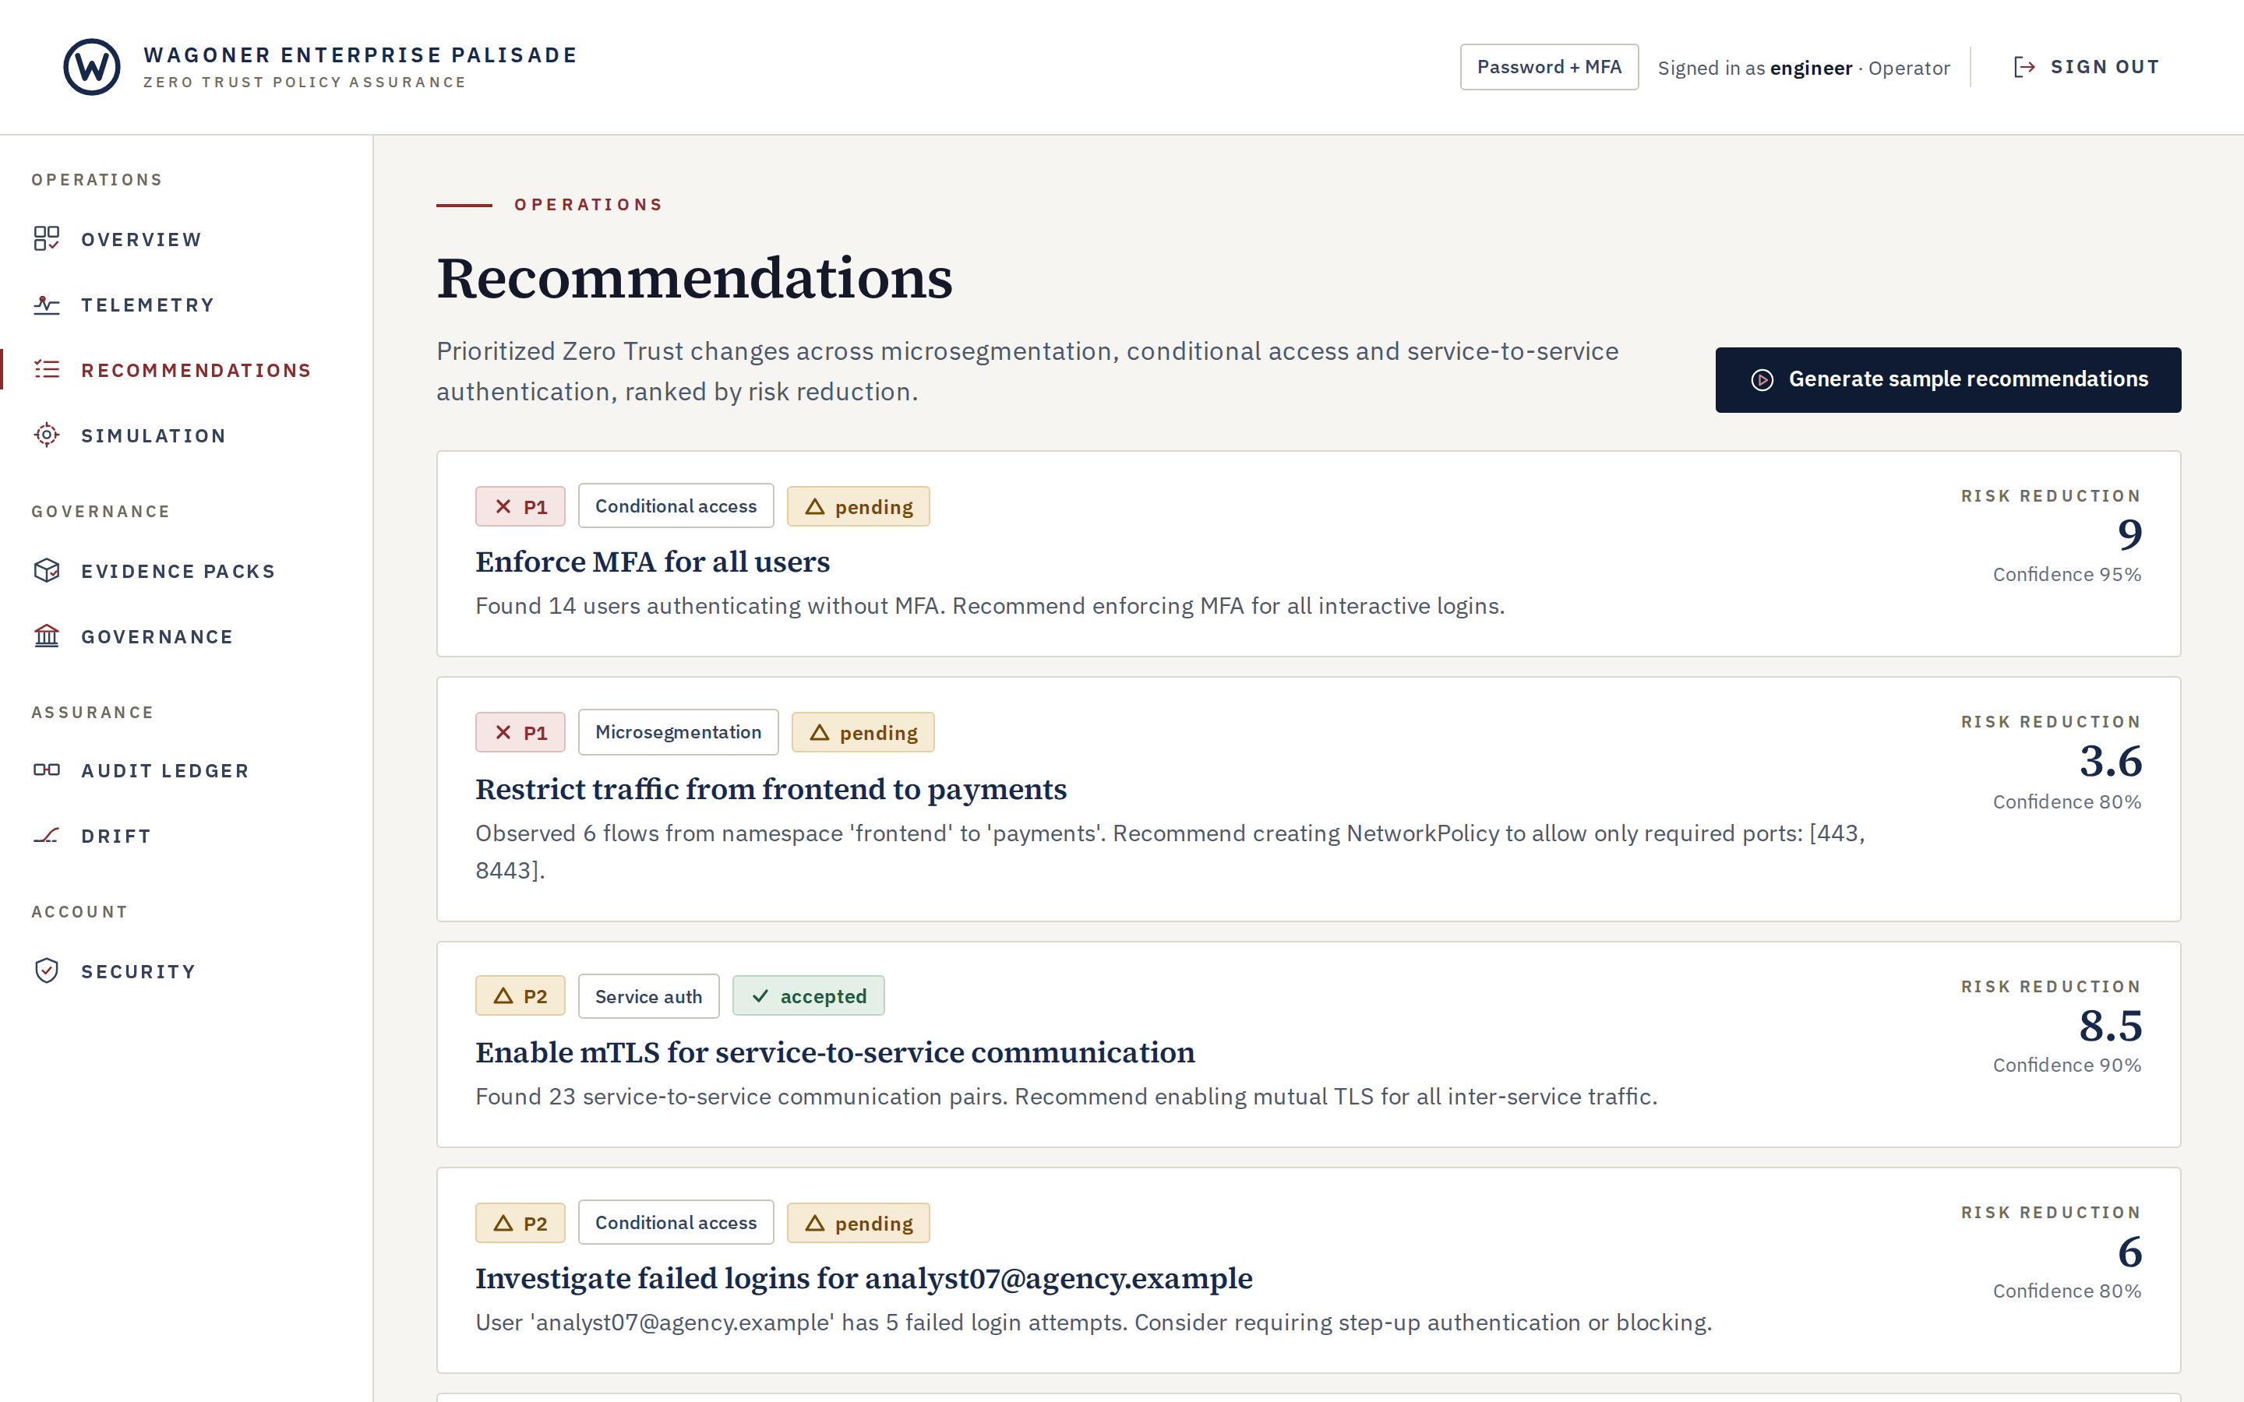Sign out of the account
This screenshot has height=1402, width=2244.
click(x=2087, y=67)
